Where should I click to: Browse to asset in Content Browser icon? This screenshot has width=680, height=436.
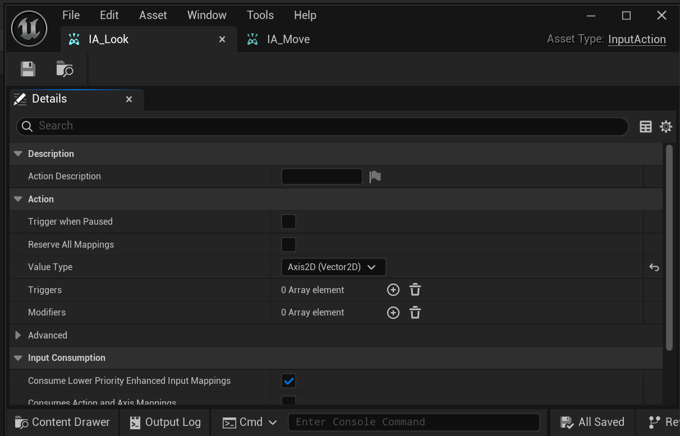(65, 69)
